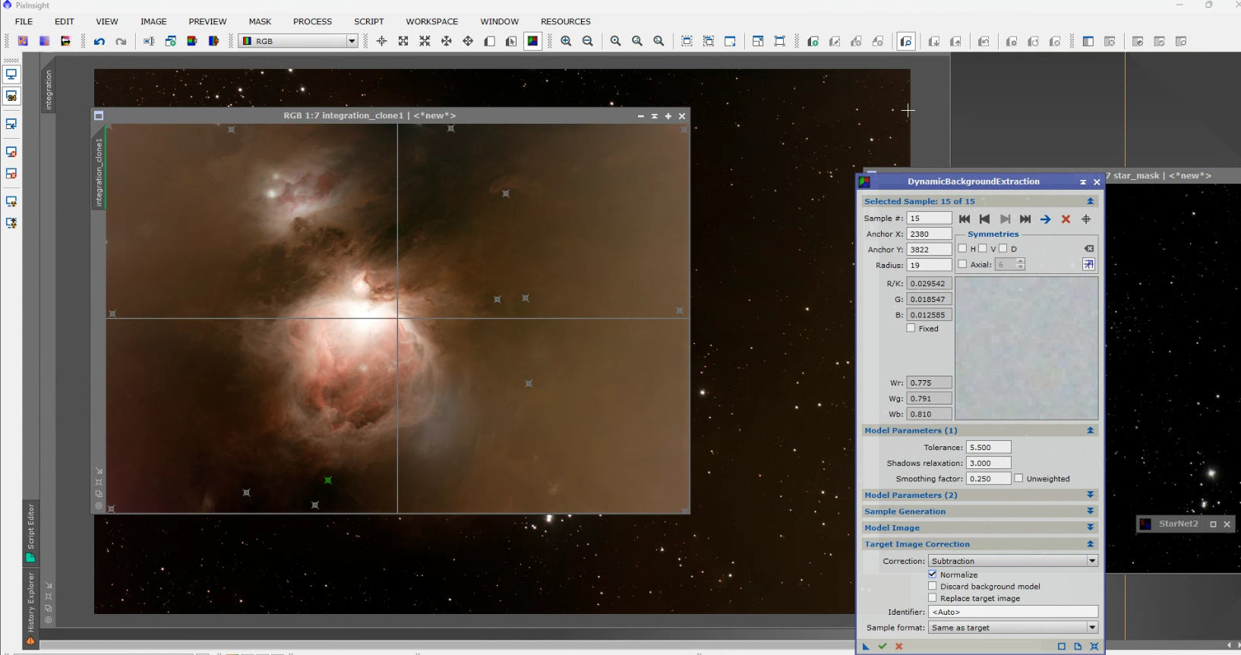Click the clear symmetries backspace icon
Image resolution: width=1241 pixels, height=655 pixels.
(1088, 249)
